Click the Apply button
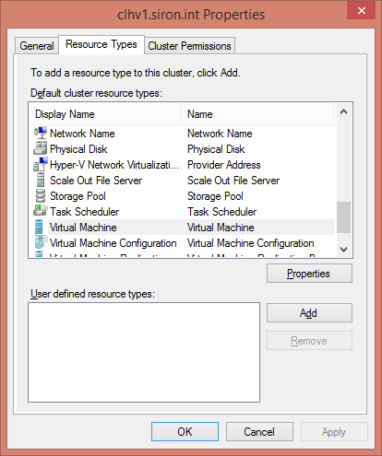Image resolution: width=382 pixels, height=456 pixels. 334,432
